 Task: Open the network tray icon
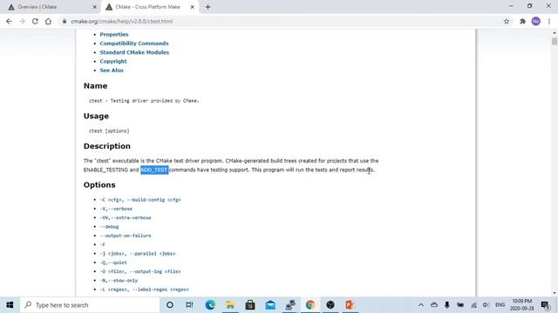click(473, 305)
